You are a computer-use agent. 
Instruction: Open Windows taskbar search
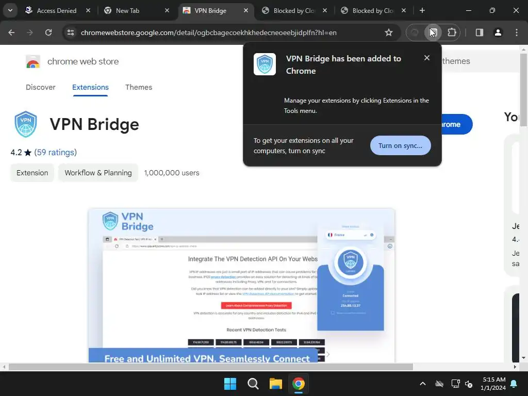pyautogui.click(x=253, y=384)
